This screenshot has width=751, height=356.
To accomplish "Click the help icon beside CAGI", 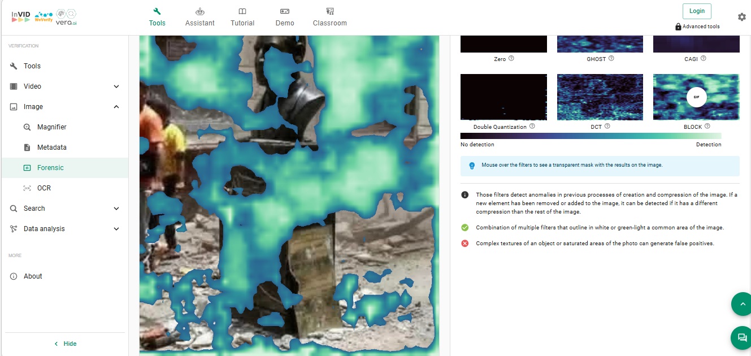I will pyautogui.click(x=704, y=58).
